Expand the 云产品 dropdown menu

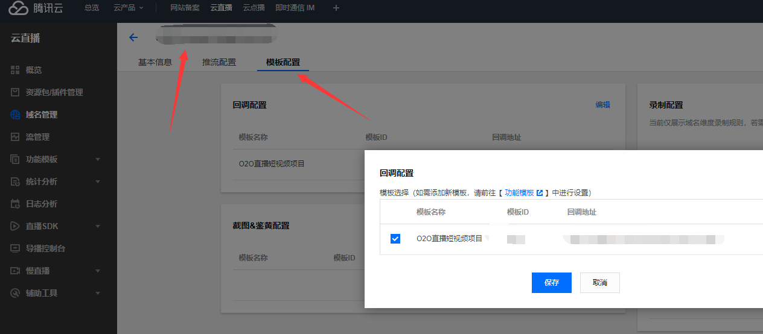[x=129, y=8]
